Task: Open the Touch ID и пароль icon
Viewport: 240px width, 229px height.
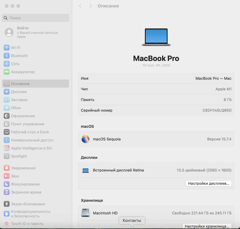Action: tap(7, 223)
